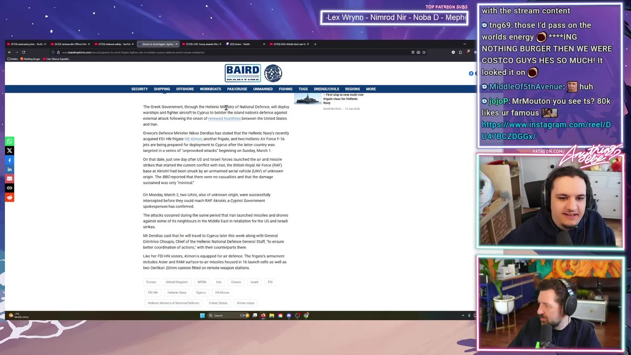Open weather widget on the taskbar
The height and width of the screenshot is (355, 631).
[x=18, y=316]
